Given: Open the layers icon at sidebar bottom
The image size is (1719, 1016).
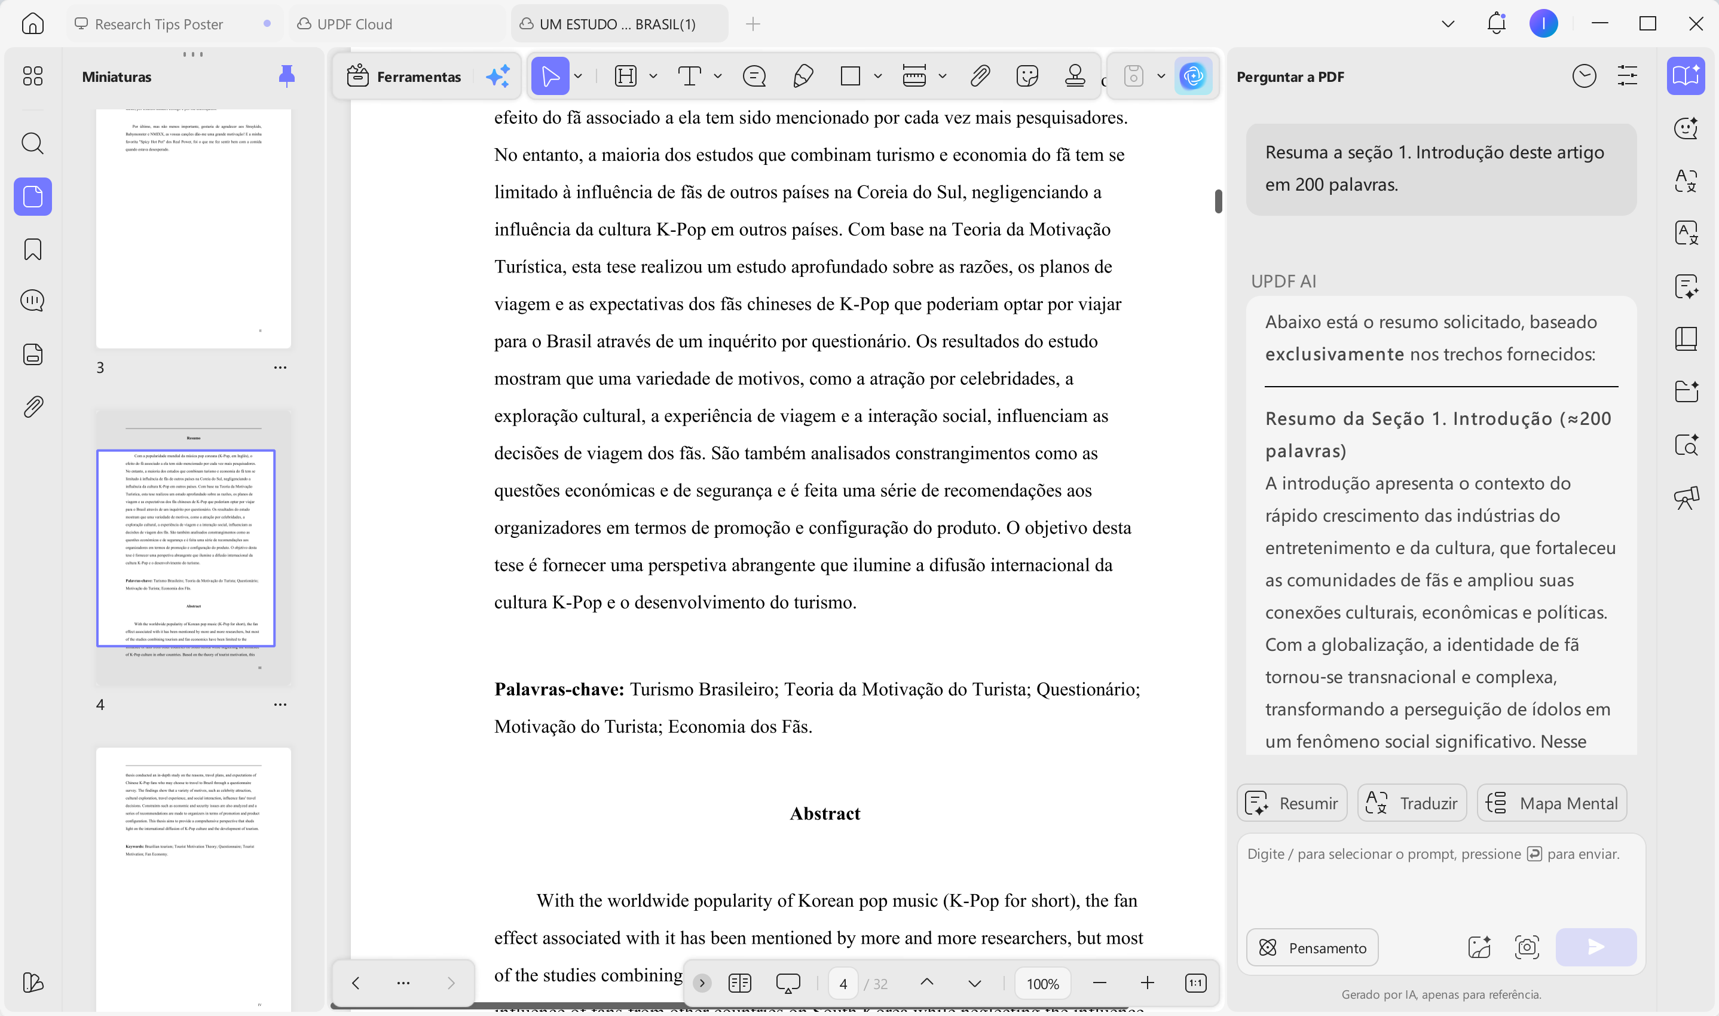Looking at the screenshot, I should point(32,983).
